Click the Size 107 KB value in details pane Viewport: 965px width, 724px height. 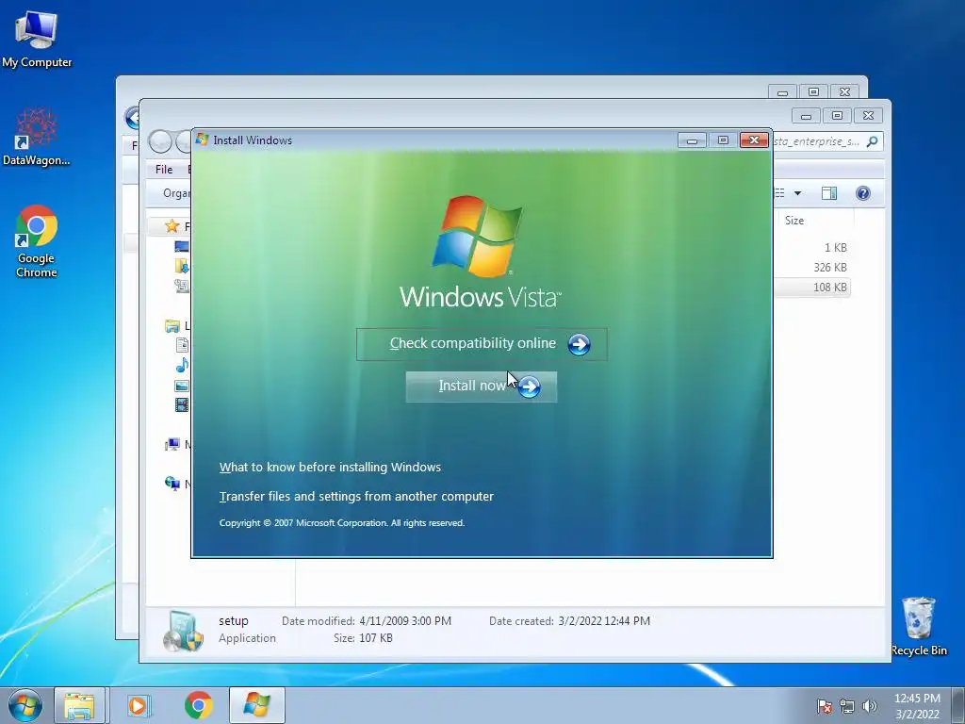pos(375,638)
